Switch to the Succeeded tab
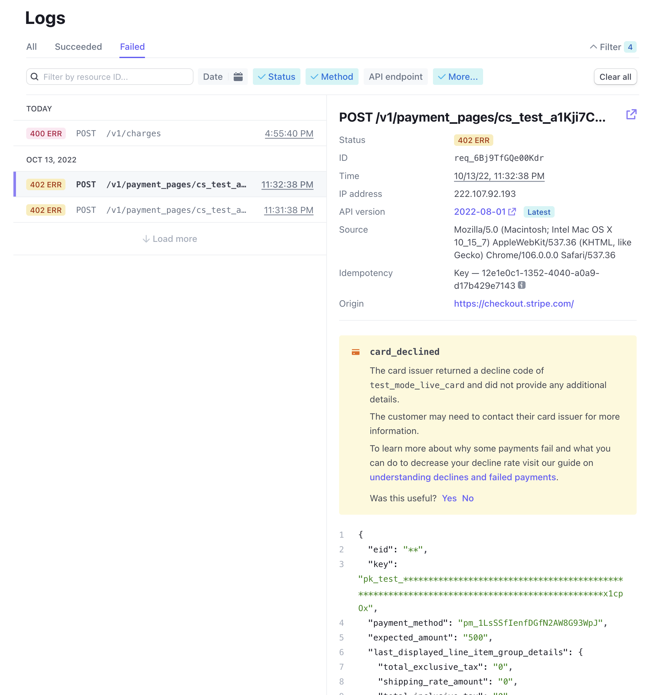 78,47
